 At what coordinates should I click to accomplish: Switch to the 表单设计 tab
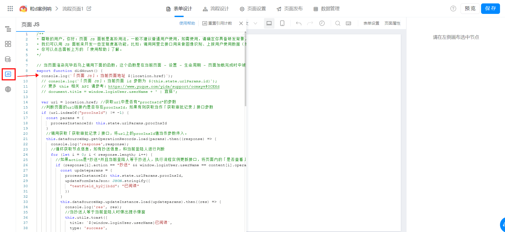click(x=179, y=9)
